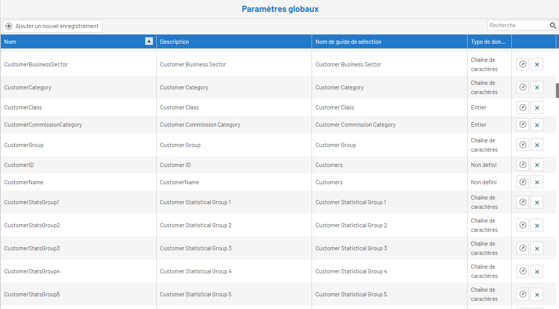Delete the CustomerStatsGroup1 parameter

point(537,202)
